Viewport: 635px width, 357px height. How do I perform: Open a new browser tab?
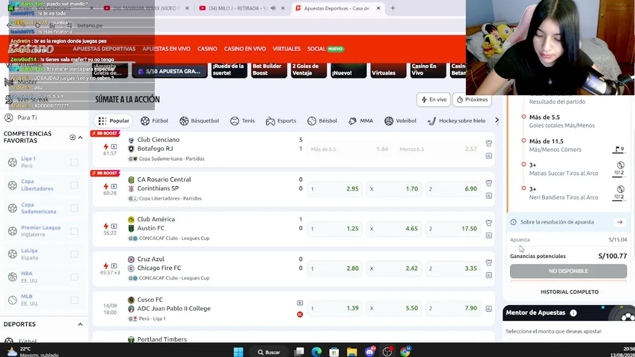pos(392,8)
